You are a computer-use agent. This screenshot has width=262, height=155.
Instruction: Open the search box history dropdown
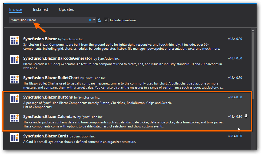[94, 20]
